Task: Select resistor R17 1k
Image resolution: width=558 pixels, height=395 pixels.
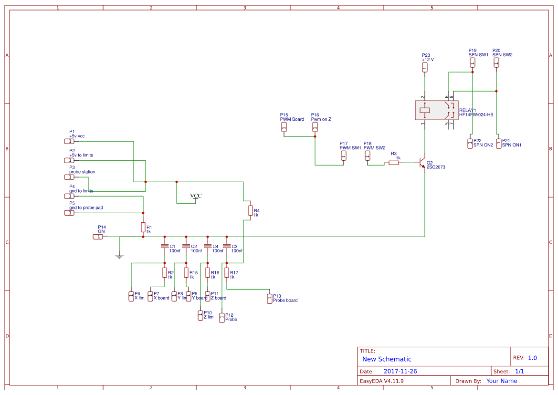Action: pos(228,273)
